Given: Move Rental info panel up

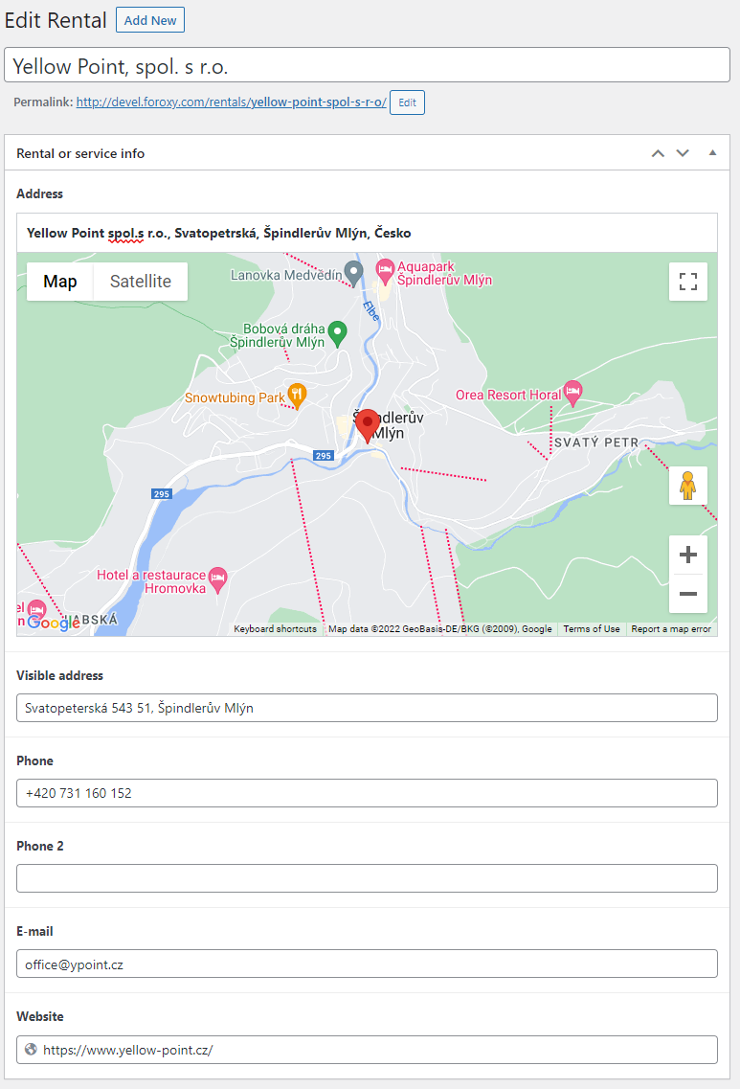Looking at the screenshot, I should (658, 153).
